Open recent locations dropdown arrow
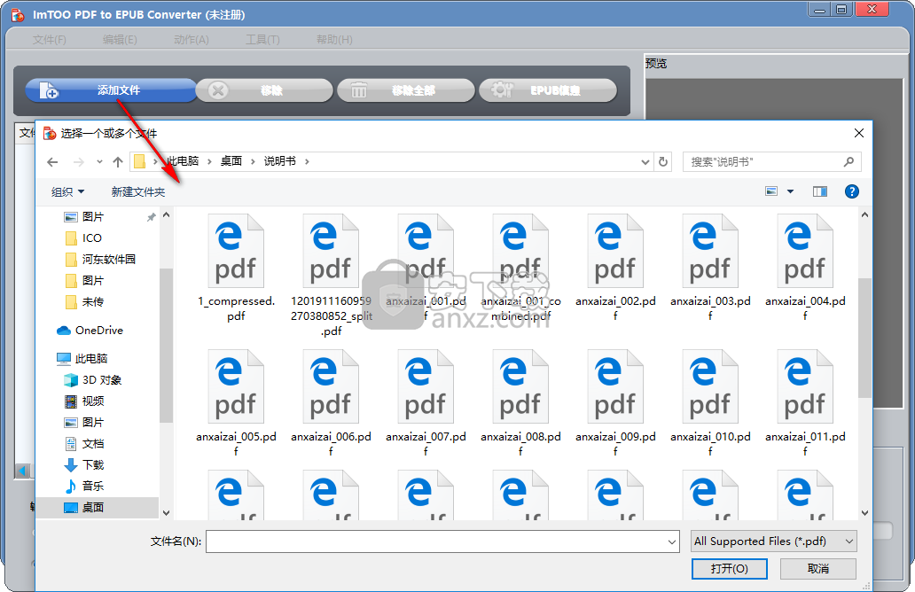This screenshot has width=915, height=592. (x=100, y=161)
